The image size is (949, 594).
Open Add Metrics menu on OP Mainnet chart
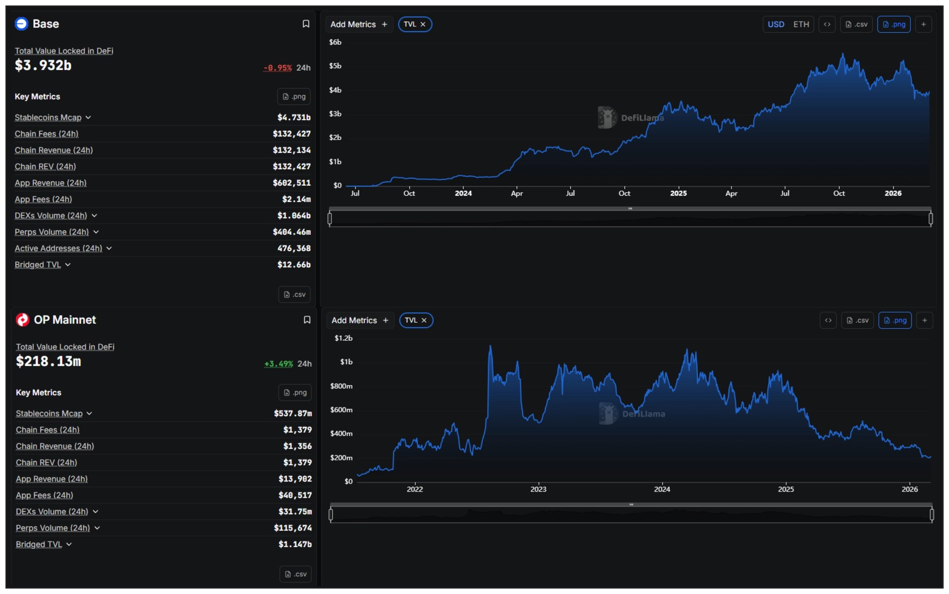pyautogui.click(x=360, y=320)
